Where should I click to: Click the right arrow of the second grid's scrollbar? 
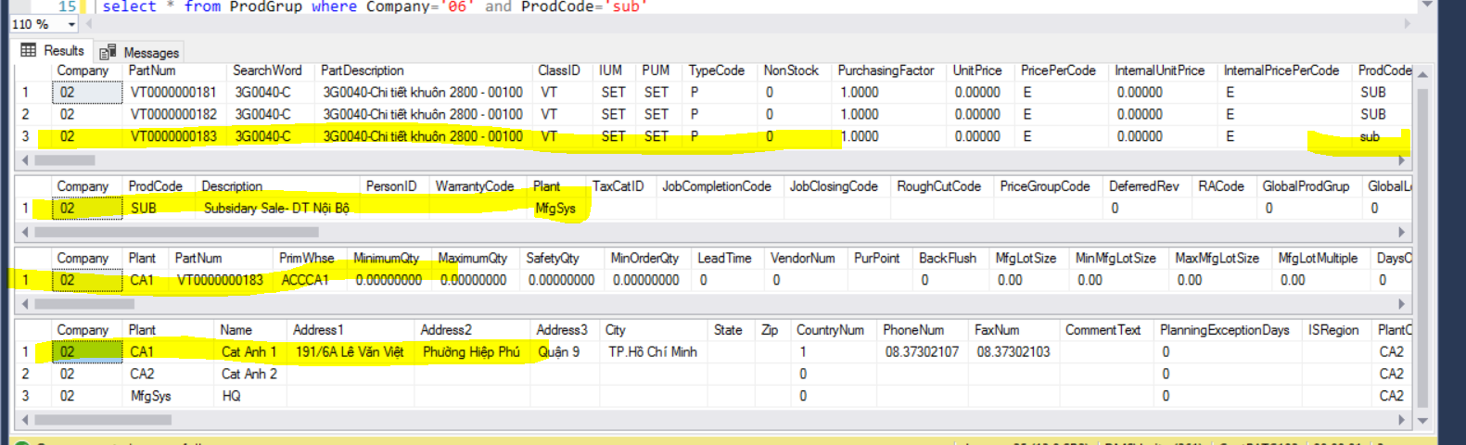click(1404, 232)
